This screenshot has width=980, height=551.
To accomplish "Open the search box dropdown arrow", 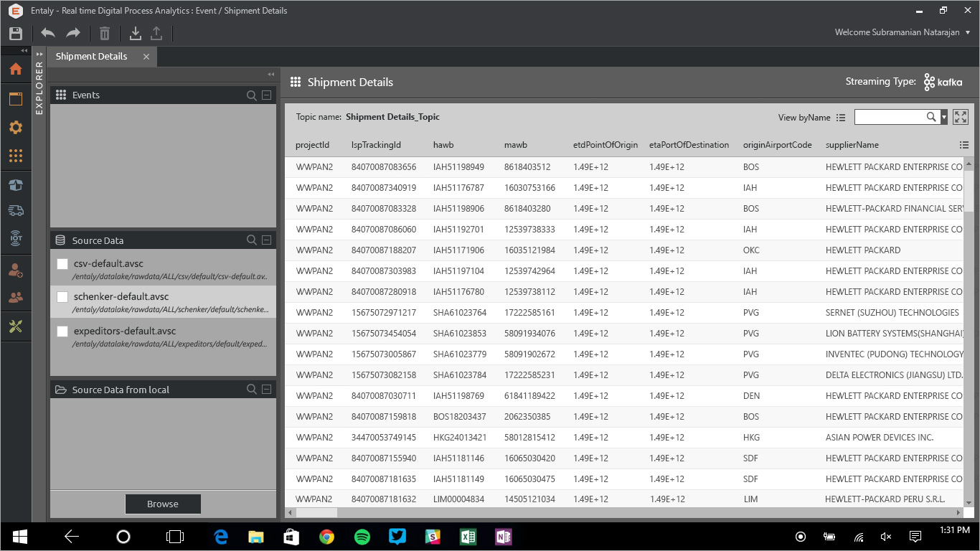I will [944, 117].
